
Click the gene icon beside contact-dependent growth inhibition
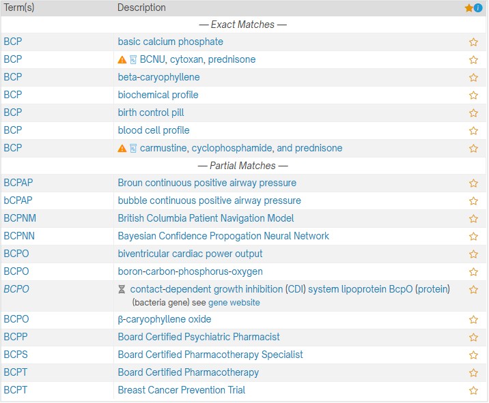click(x=122, y=290)
